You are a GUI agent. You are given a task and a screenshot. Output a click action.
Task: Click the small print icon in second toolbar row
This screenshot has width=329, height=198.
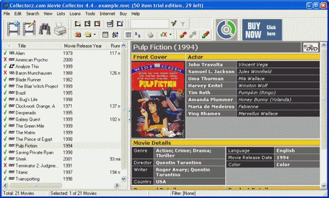[150, 35]
